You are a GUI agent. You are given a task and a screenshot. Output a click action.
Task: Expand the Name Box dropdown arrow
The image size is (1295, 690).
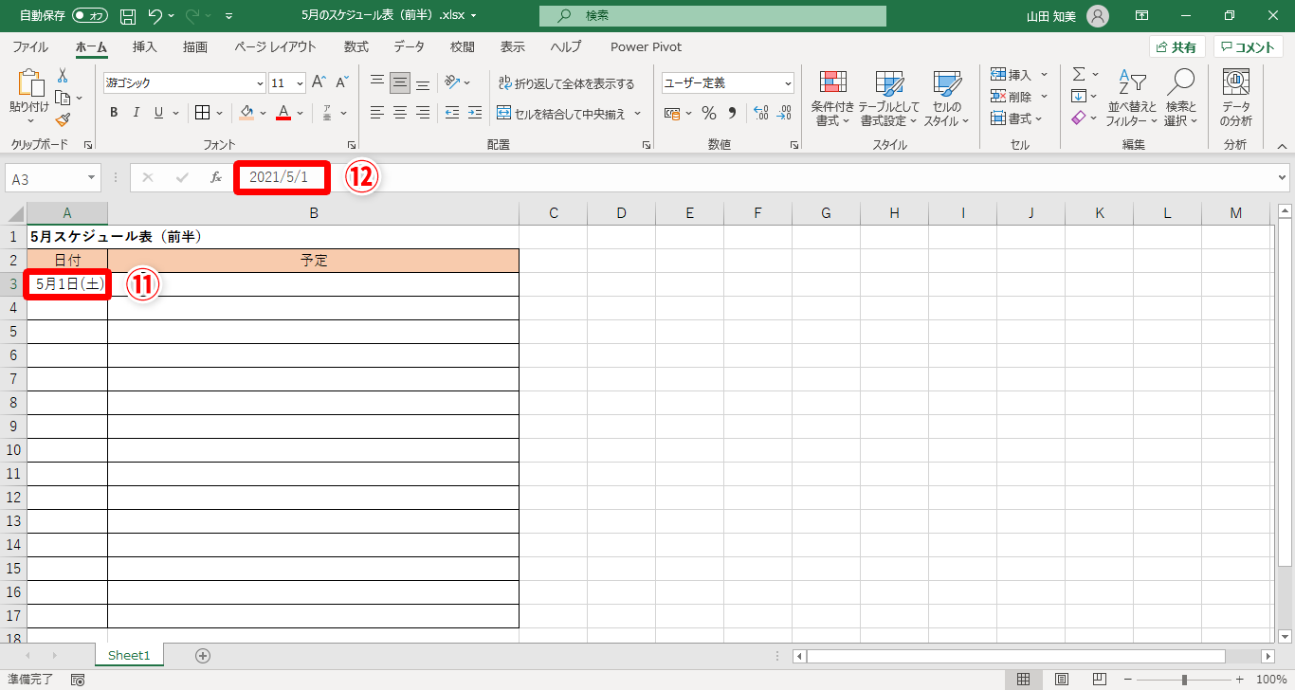92,177
